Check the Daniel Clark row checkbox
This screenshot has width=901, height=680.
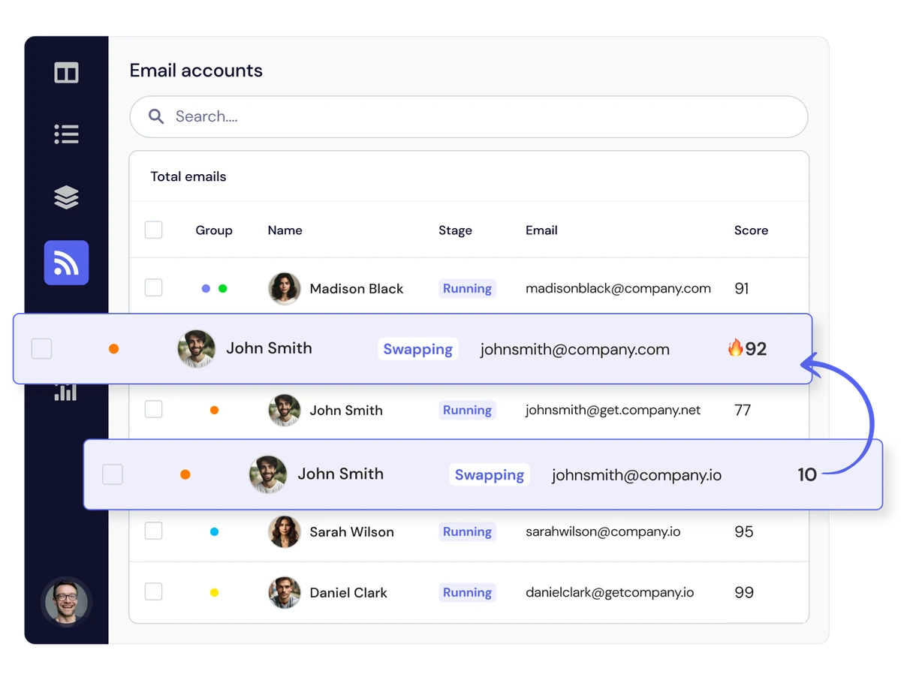(153, 591)
